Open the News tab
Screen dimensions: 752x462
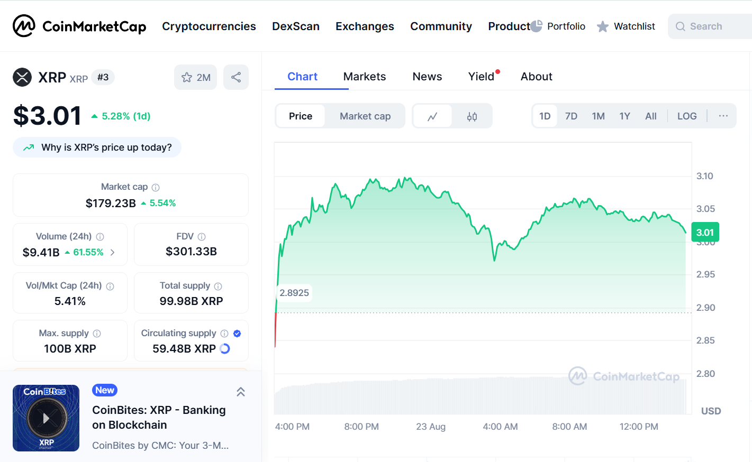[427, 77]
